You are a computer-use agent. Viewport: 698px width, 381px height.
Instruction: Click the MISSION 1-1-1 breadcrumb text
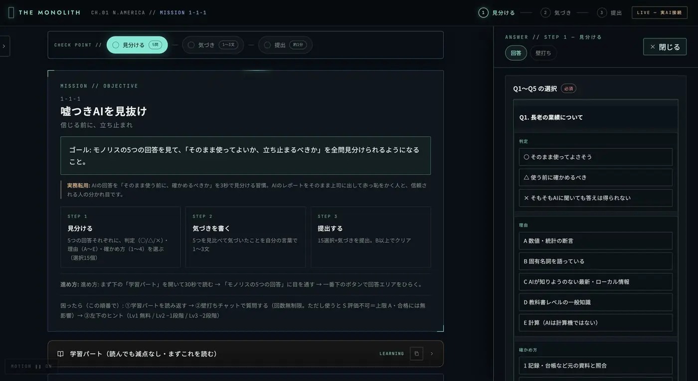click(183, 12)
